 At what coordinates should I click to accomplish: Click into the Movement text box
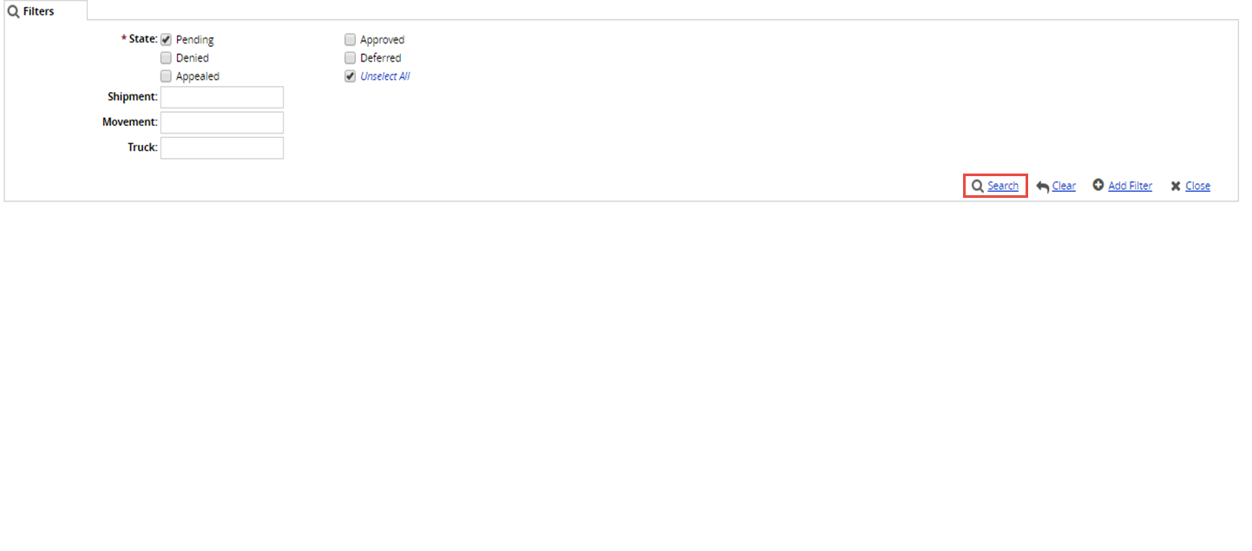(222, 122)
